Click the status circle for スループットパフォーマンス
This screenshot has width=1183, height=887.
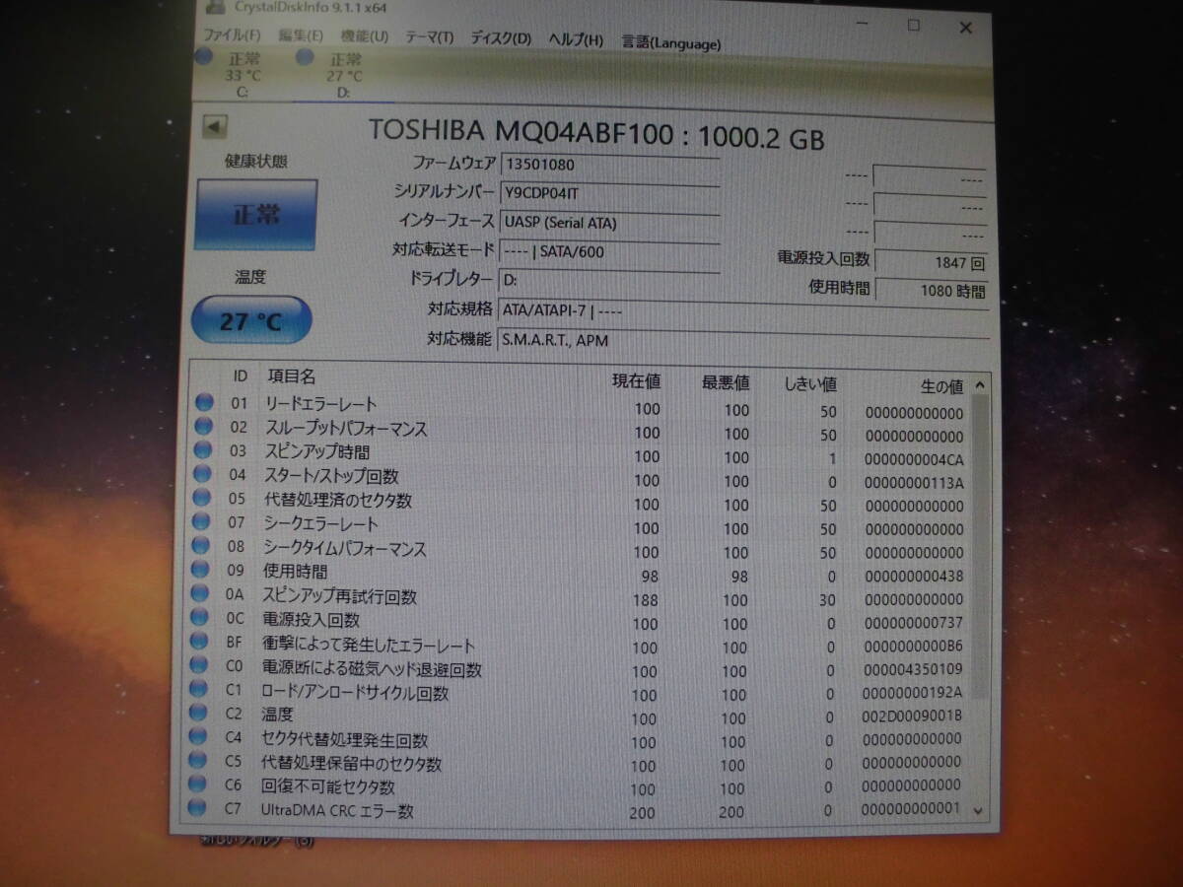(x=204, y=426)
